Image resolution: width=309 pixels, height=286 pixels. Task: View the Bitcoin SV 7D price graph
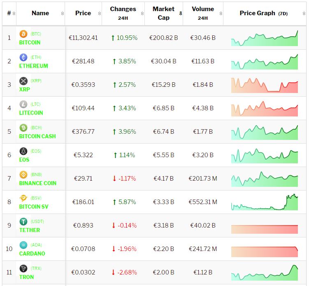pos(265,202)
